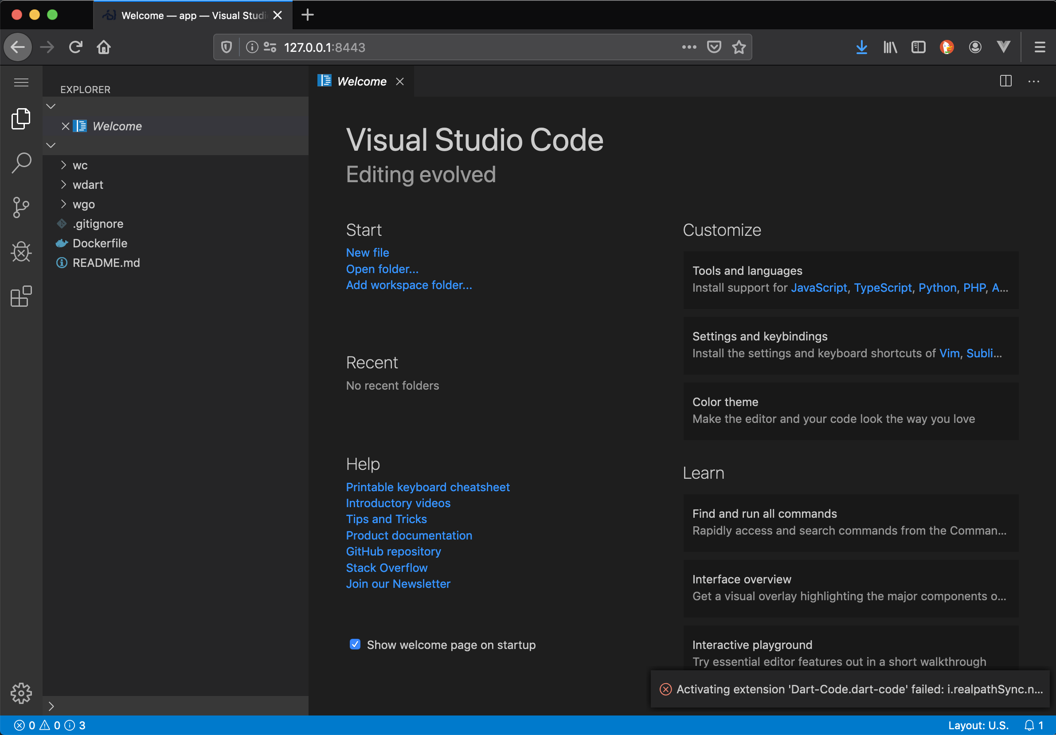Screen dimensions: 1056x735
Task: Install TypeScript support link
Action: tap(883, 287)
